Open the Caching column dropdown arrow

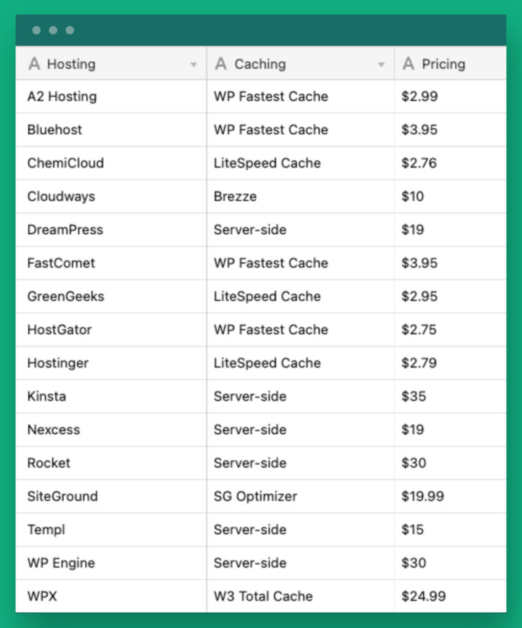[x=382, y=64]
